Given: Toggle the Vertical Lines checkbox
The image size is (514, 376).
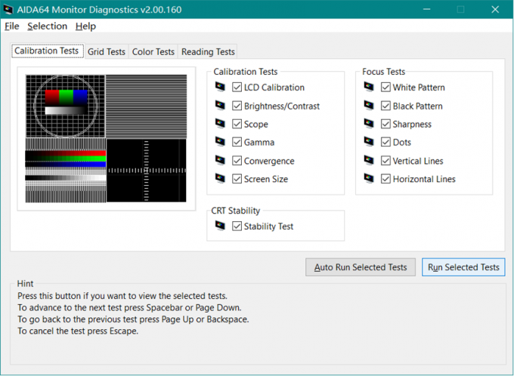Looking at the screenshot, I should click(386, 161).
